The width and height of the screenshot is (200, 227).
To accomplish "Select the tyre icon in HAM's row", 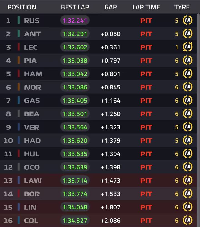I will [x=188, y=74].
